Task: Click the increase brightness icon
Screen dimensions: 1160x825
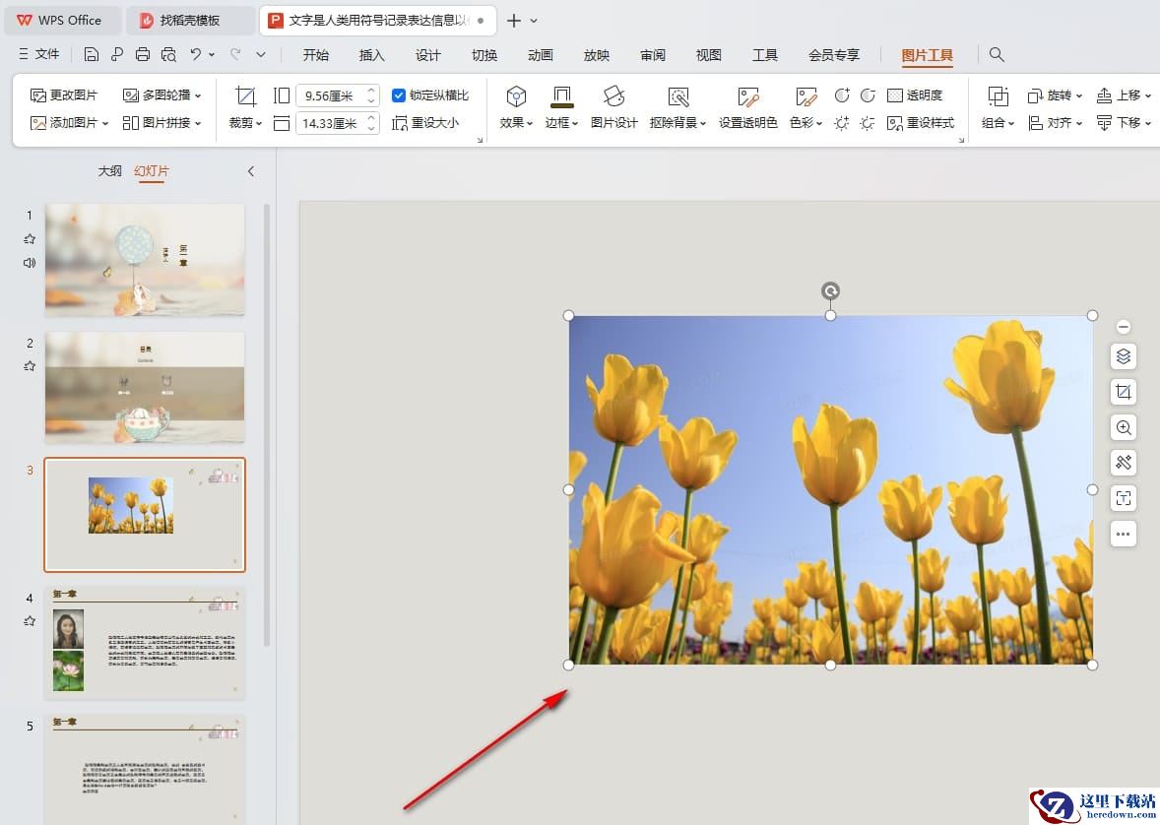Action: (x=842, y=123)
